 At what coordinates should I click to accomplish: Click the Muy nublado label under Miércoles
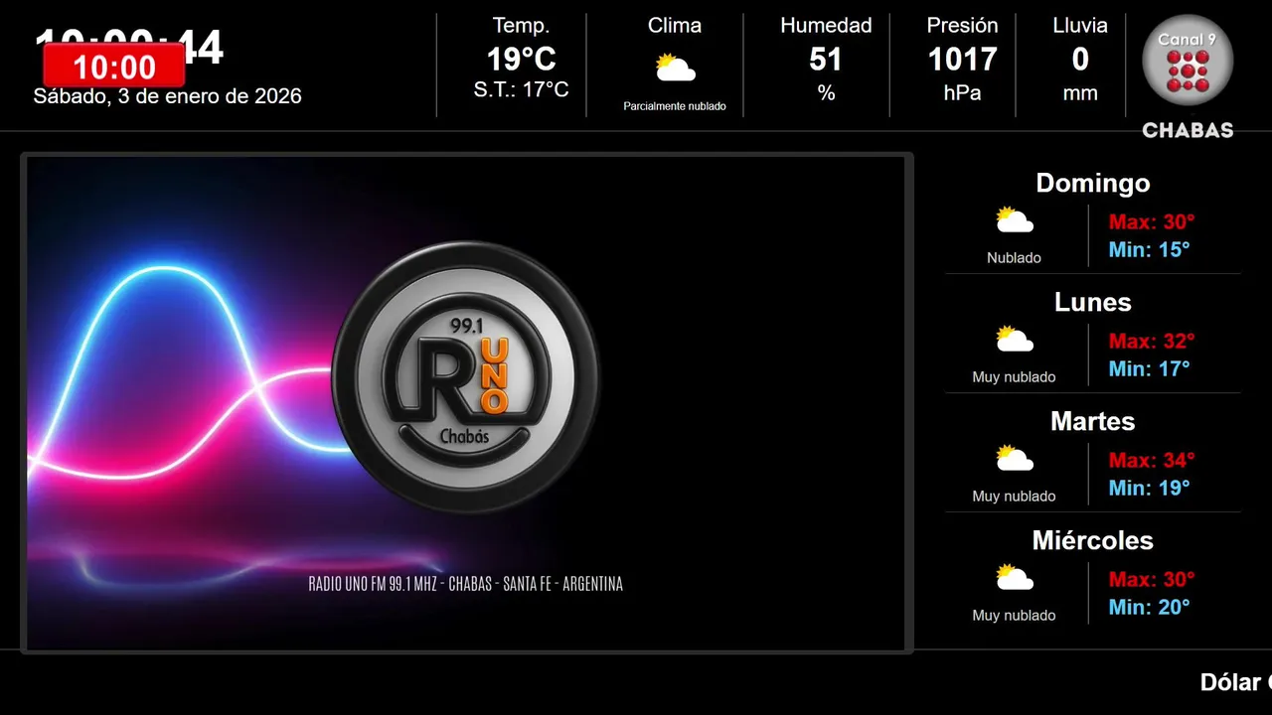(1015, 616)
